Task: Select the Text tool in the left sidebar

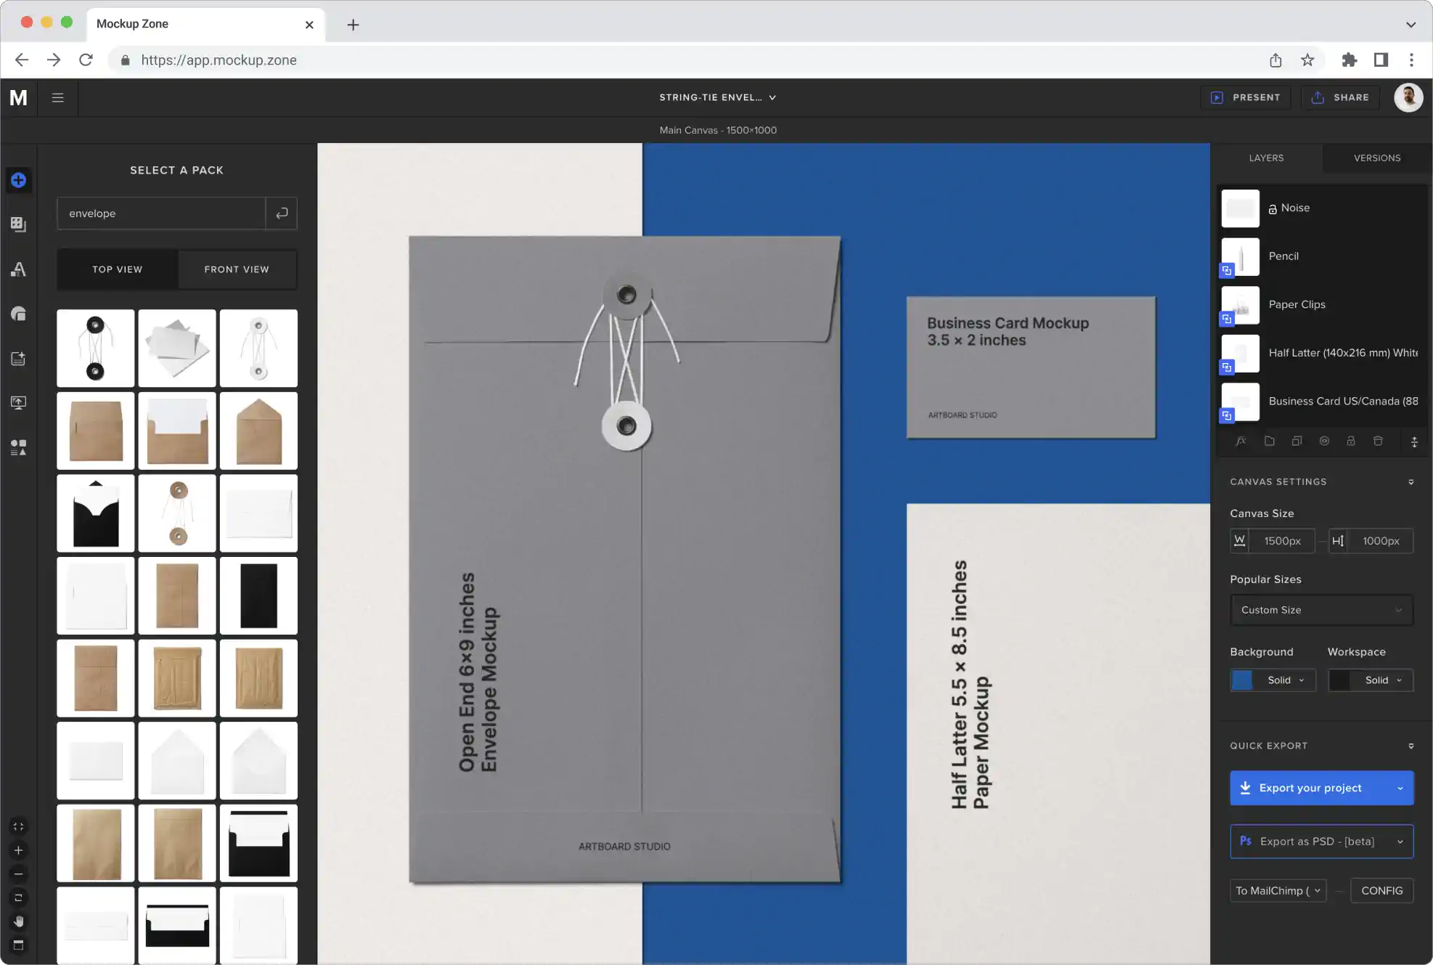Action: [x=18, y=269]
